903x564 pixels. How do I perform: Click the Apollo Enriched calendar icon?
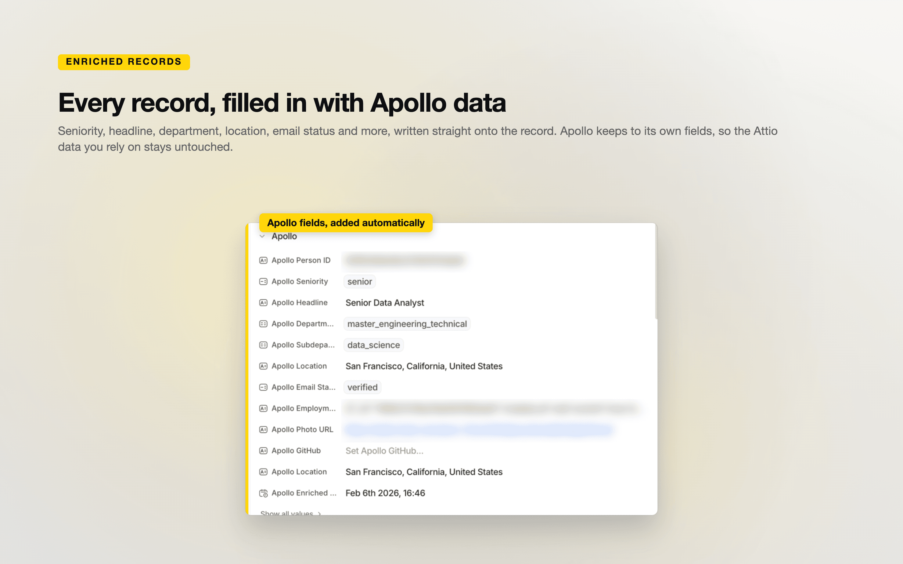(x=263, y=493)
